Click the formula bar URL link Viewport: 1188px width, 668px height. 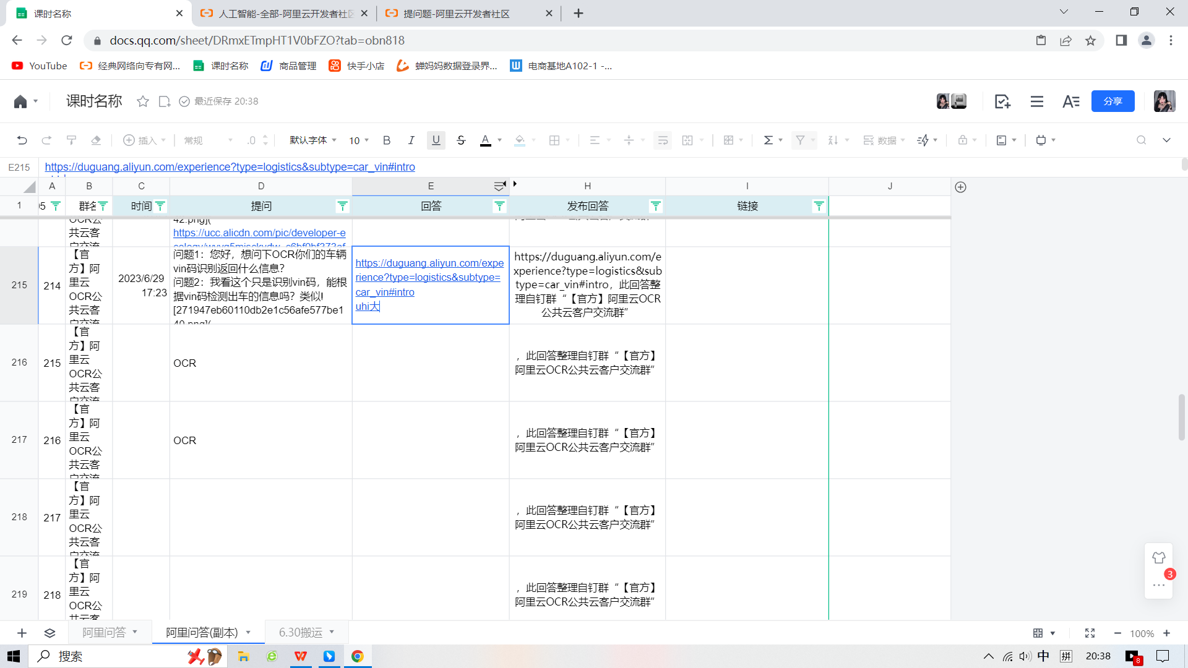[x=230, y=167]
